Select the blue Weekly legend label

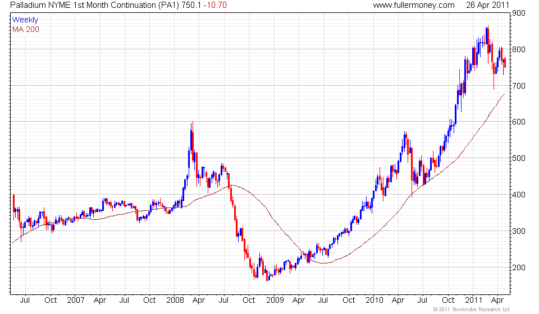25,20
